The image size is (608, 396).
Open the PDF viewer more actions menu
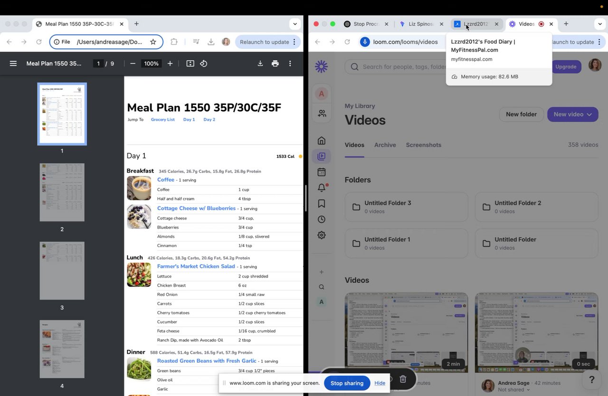point(290,63)
